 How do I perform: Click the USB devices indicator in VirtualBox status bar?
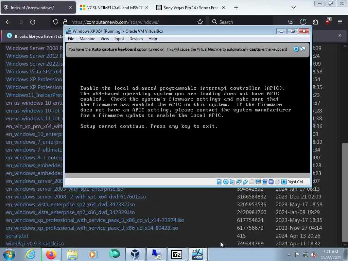(245, 182)
